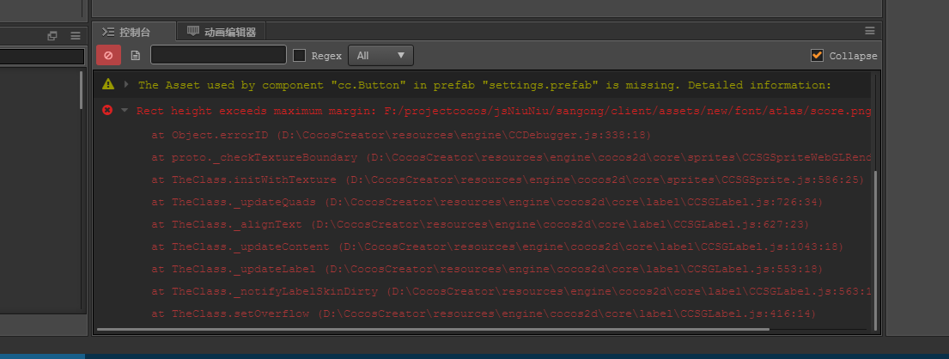Open the console panel options menu
Screen dimensions: 949x359
(869, 31)
